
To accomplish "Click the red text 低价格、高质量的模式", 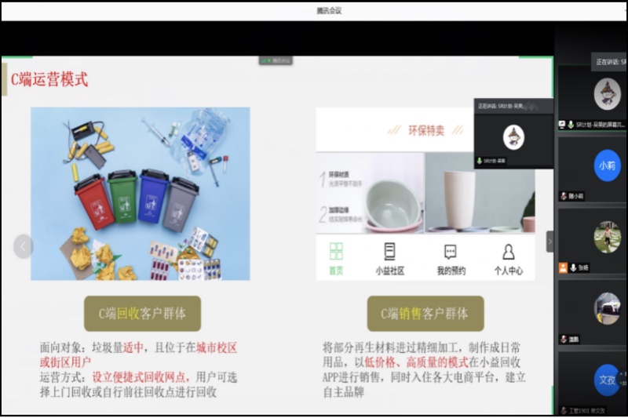I will [417, 362].
